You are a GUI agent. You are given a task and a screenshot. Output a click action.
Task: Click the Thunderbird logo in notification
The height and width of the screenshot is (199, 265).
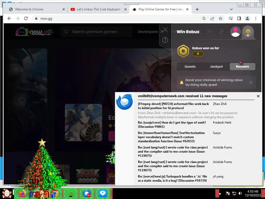pos(124,102)
